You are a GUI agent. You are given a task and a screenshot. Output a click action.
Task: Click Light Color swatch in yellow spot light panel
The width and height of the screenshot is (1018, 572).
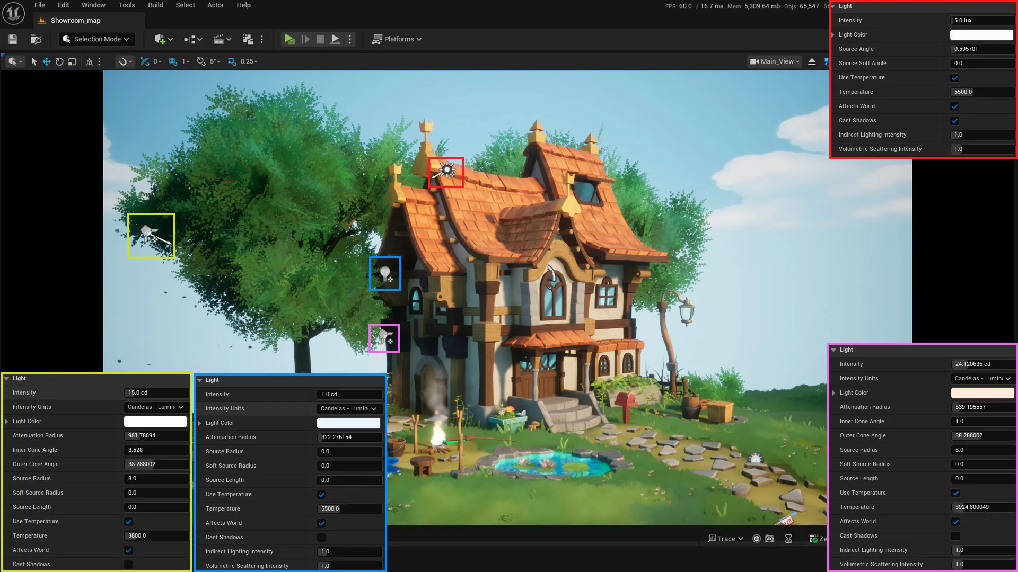tap(155, 421)
